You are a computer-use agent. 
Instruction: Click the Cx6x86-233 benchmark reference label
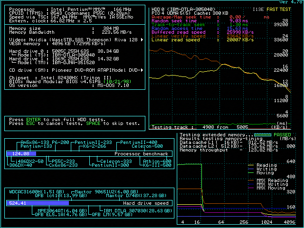(x=63, y=165)
